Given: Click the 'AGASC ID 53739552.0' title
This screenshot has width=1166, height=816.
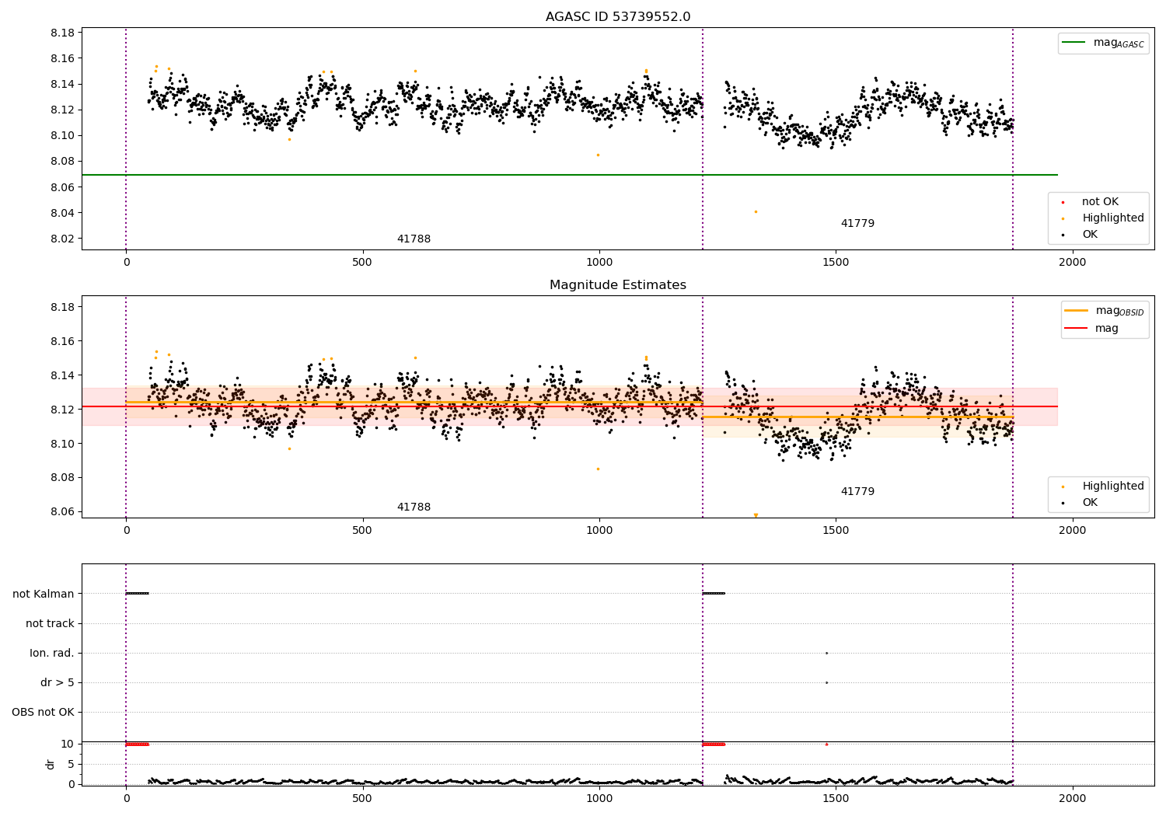Looking at the screenshot, I should [618, 17].
